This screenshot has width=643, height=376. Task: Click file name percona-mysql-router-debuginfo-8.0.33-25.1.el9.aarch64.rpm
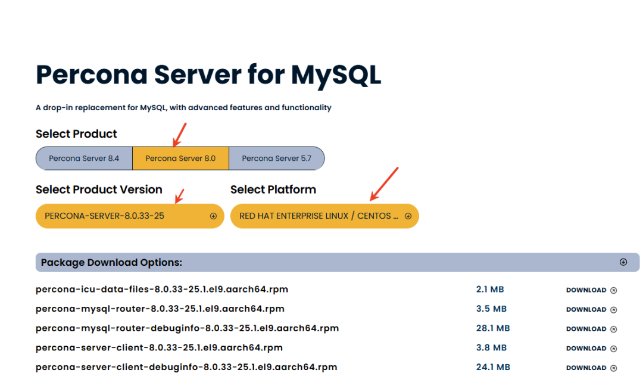tap(188, 328)
